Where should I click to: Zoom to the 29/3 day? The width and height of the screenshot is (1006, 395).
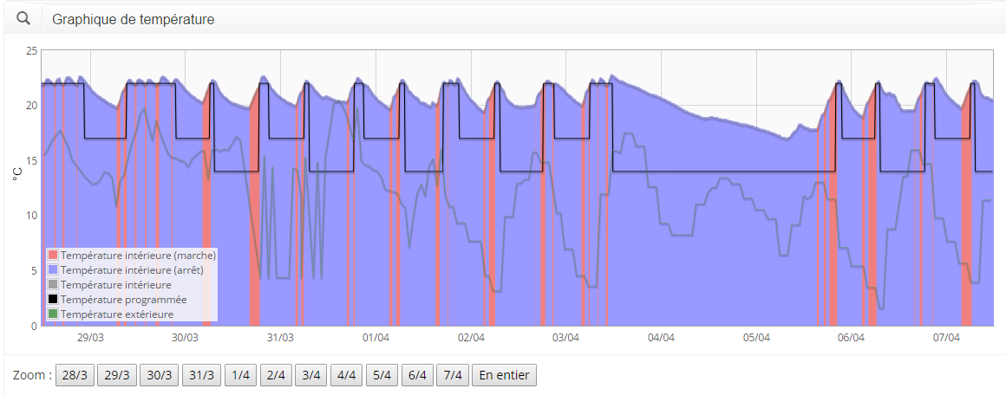tap(117, 375)
